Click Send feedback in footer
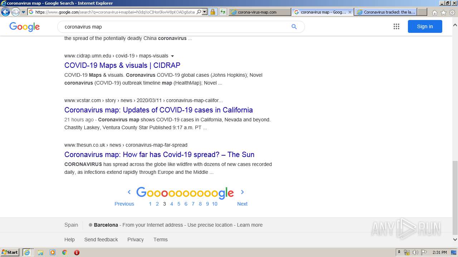 pos(101,240)
